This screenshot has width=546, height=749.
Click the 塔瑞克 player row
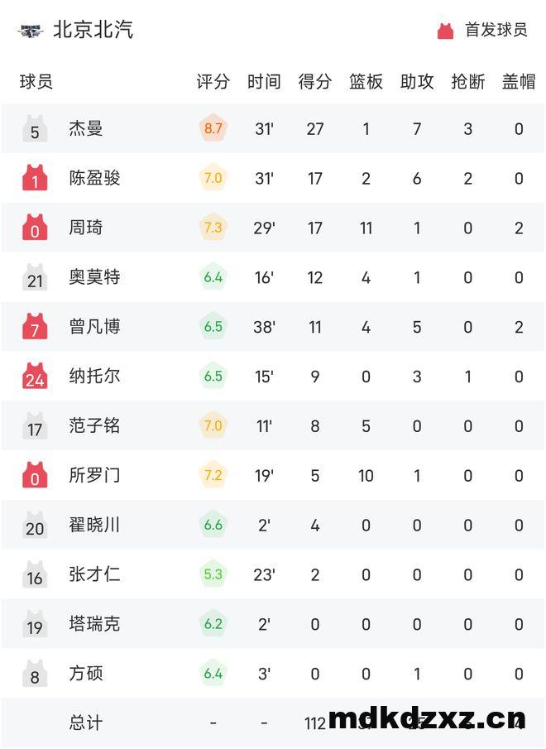pyautogui.click(x=273, y=624)
